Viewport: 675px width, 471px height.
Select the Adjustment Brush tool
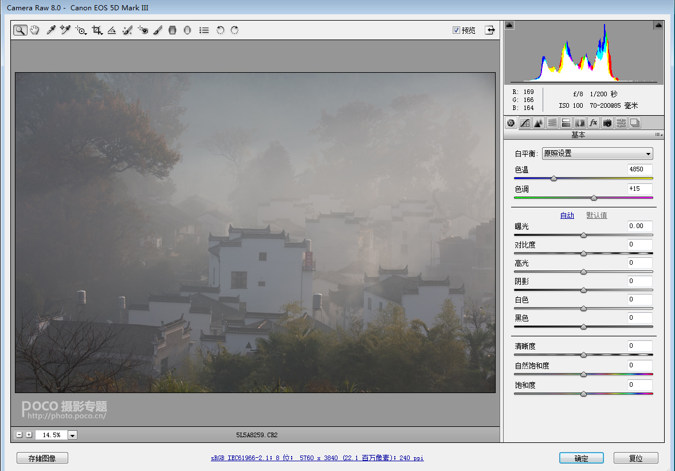pos(158,30)
